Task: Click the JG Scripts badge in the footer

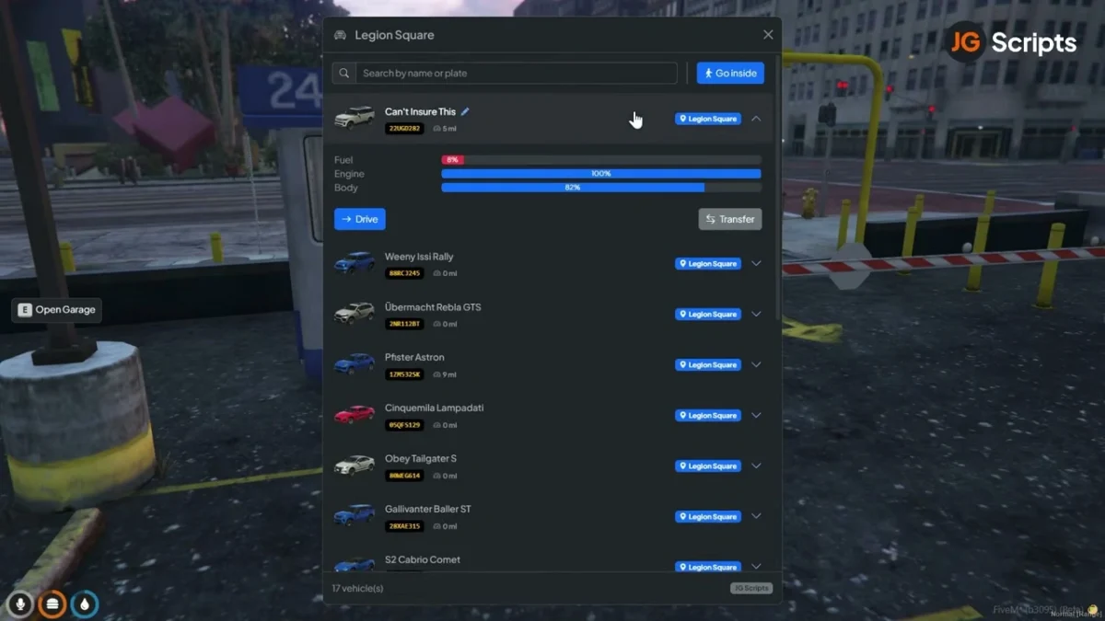Action: pos(751,588)
